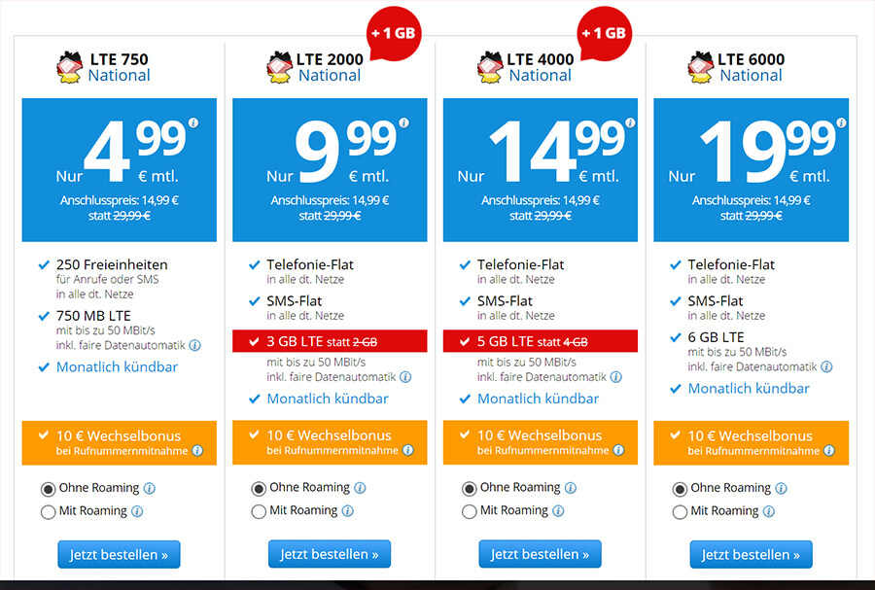Open Ohne Roaming info icon in LTE 4000
Image resolution: width=875 pixels, height=590 pixels.
[571, 488]
